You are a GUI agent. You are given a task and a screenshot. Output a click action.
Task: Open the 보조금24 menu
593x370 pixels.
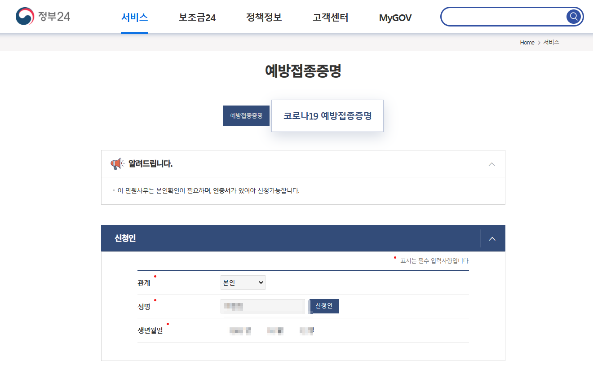[x=197, y=17]
